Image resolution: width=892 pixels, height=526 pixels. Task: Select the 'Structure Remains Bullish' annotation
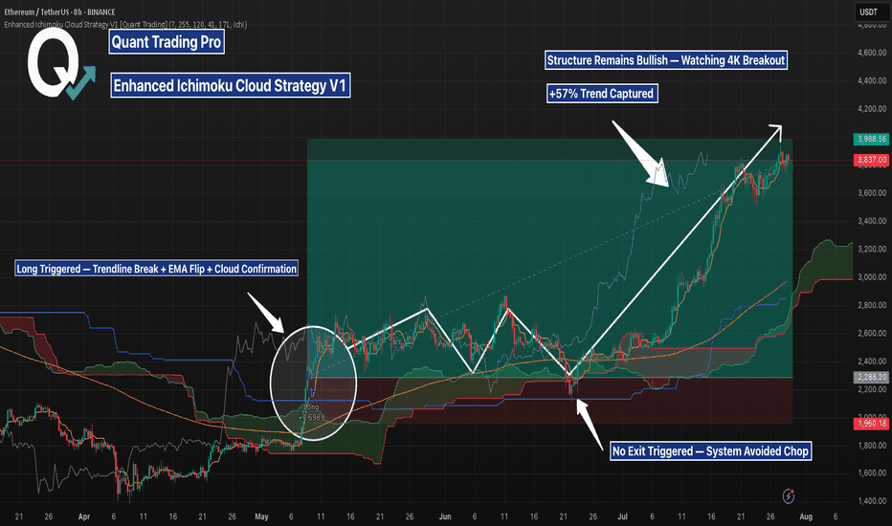666,60
